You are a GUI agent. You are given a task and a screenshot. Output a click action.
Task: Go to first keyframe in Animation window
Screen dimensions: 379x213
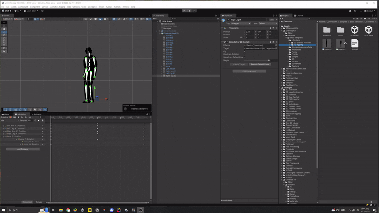[x=15, y=117]
